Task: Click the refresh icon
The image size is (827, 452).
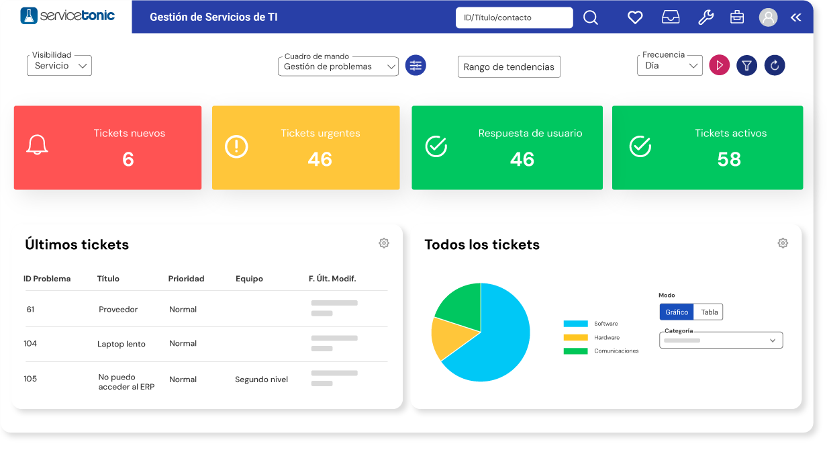Action: pos(775,65)
